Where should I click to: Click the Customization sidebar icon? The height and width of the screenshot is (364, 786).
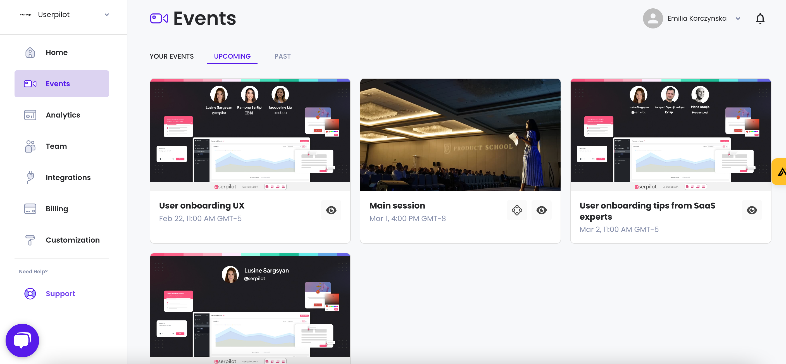[30, 240]
